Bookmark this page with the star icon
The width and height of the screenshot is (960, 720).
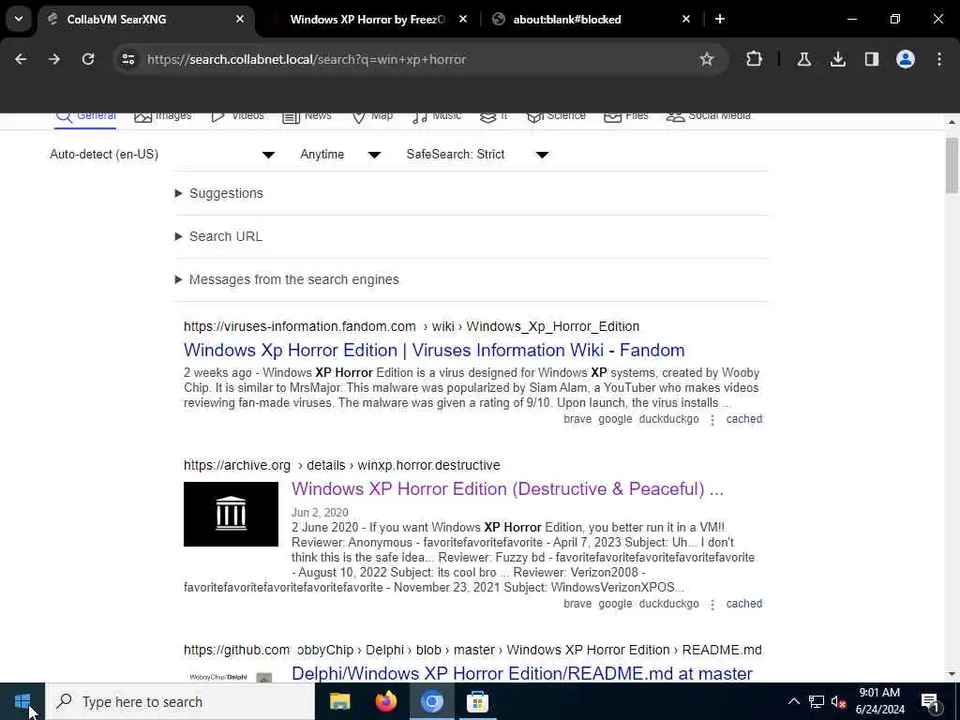pyautogui.click(x=707, y=59)
